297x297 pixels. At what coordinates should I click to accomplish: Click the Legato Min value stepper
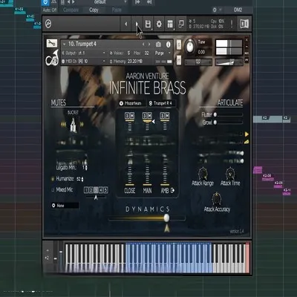point(86,168)
